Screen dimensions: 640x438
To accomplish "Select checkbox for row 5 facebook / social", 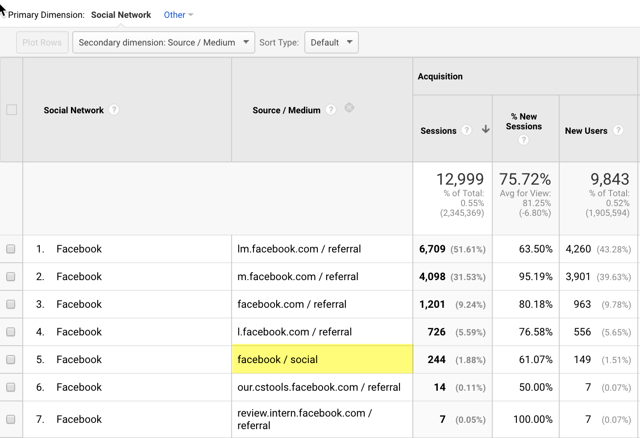I will tap(11, 359).
